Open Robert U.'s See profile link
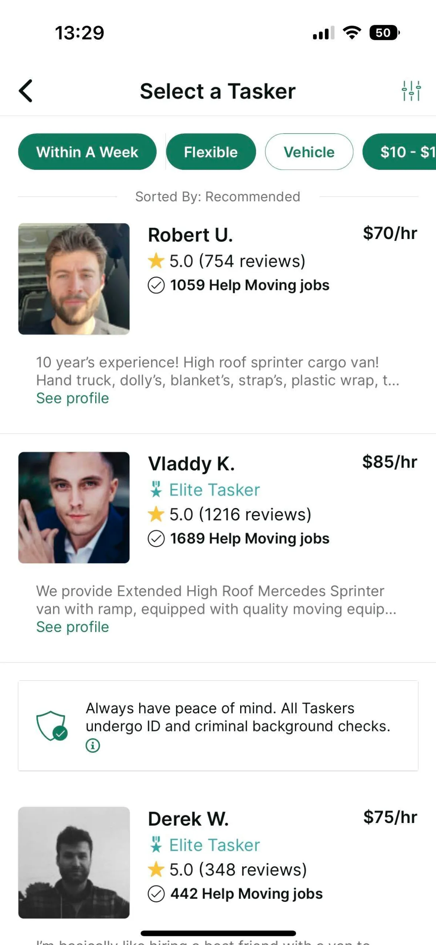This screenshot has height=945, width=436. (x=73, y=398)
